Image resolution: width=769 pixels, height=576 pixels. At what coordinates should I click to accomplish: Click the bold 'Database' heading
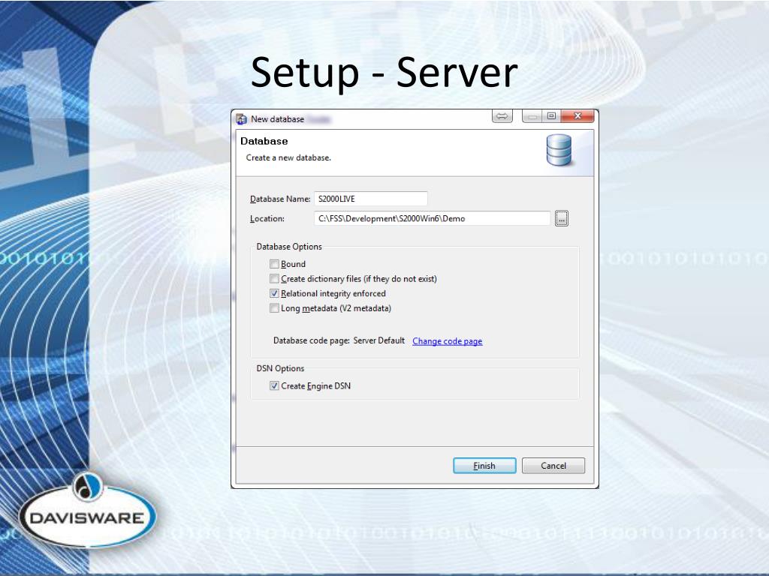click(x=264, y=141)
